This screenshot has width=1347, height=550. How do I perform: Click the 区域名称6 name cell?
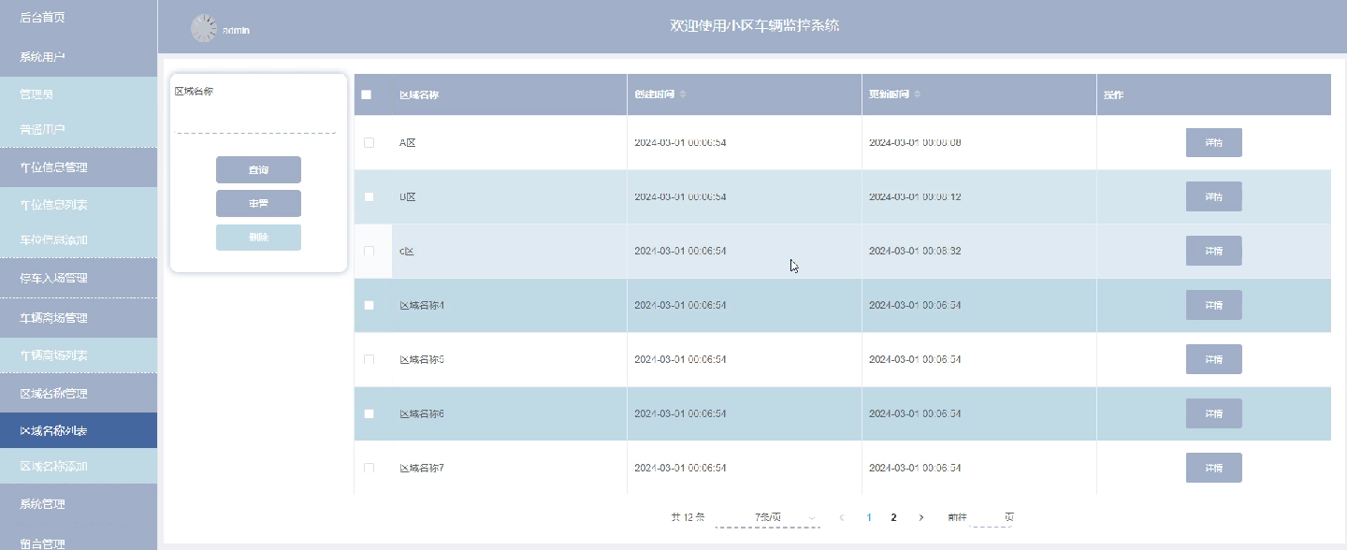click(x=422, y=414)
